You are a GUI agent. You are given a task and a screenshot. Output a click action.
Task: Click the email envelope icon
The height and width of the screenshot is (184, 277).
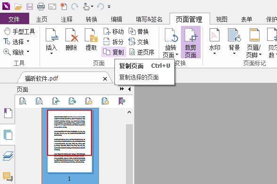(x=52, y=7)
